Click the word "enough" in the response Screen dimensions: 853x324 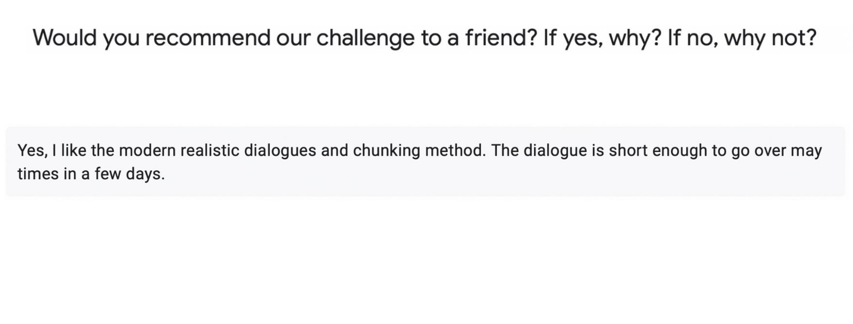tap(679, 151)
